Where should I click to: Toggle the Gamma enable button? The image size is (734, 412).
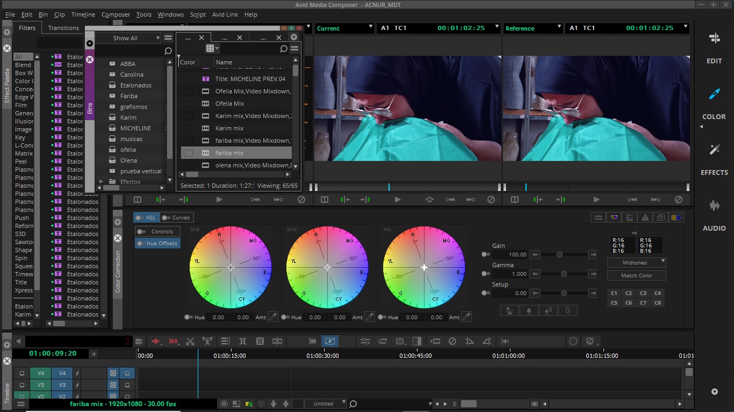coord(485,274)
